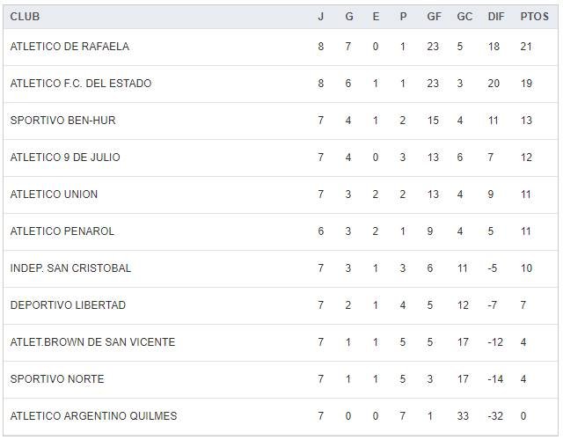Click the GF column header

coord(434,17)
